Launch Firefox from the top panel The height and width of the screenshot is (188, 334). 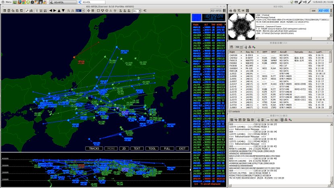click(x=20, y=2)
